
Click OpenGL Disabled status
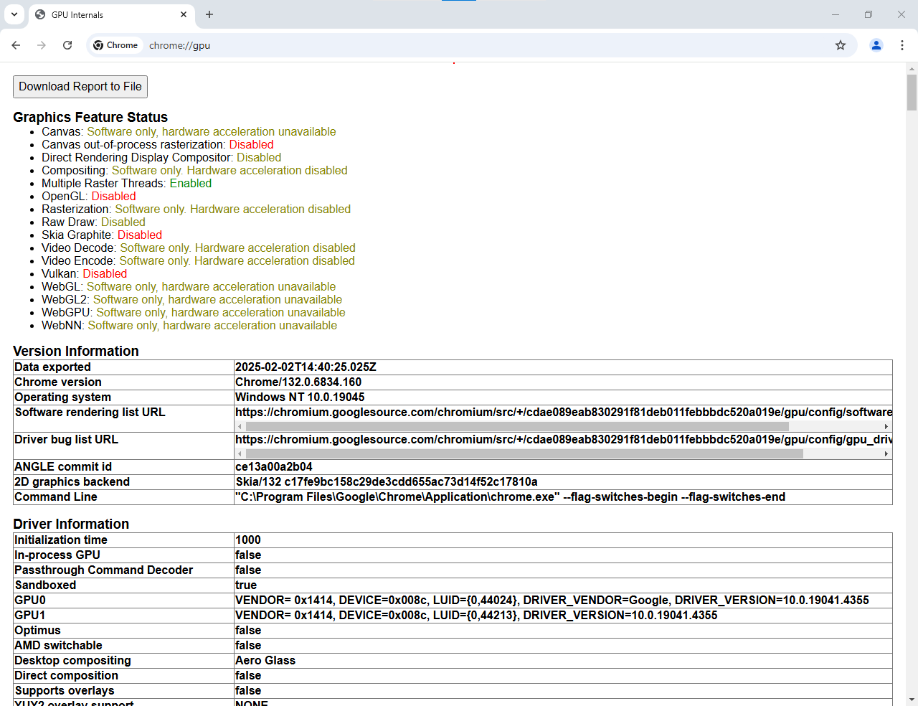[x=113, y=197]
